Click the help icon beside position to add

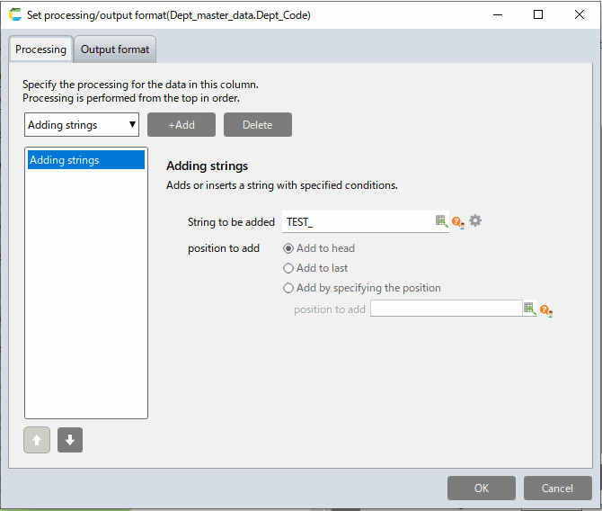click(x=545, y=309)
